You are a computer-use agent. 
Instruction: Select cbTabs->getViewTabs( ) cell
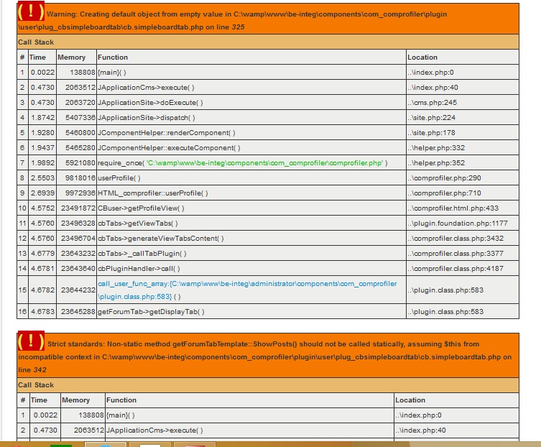(x=251, y=223)
